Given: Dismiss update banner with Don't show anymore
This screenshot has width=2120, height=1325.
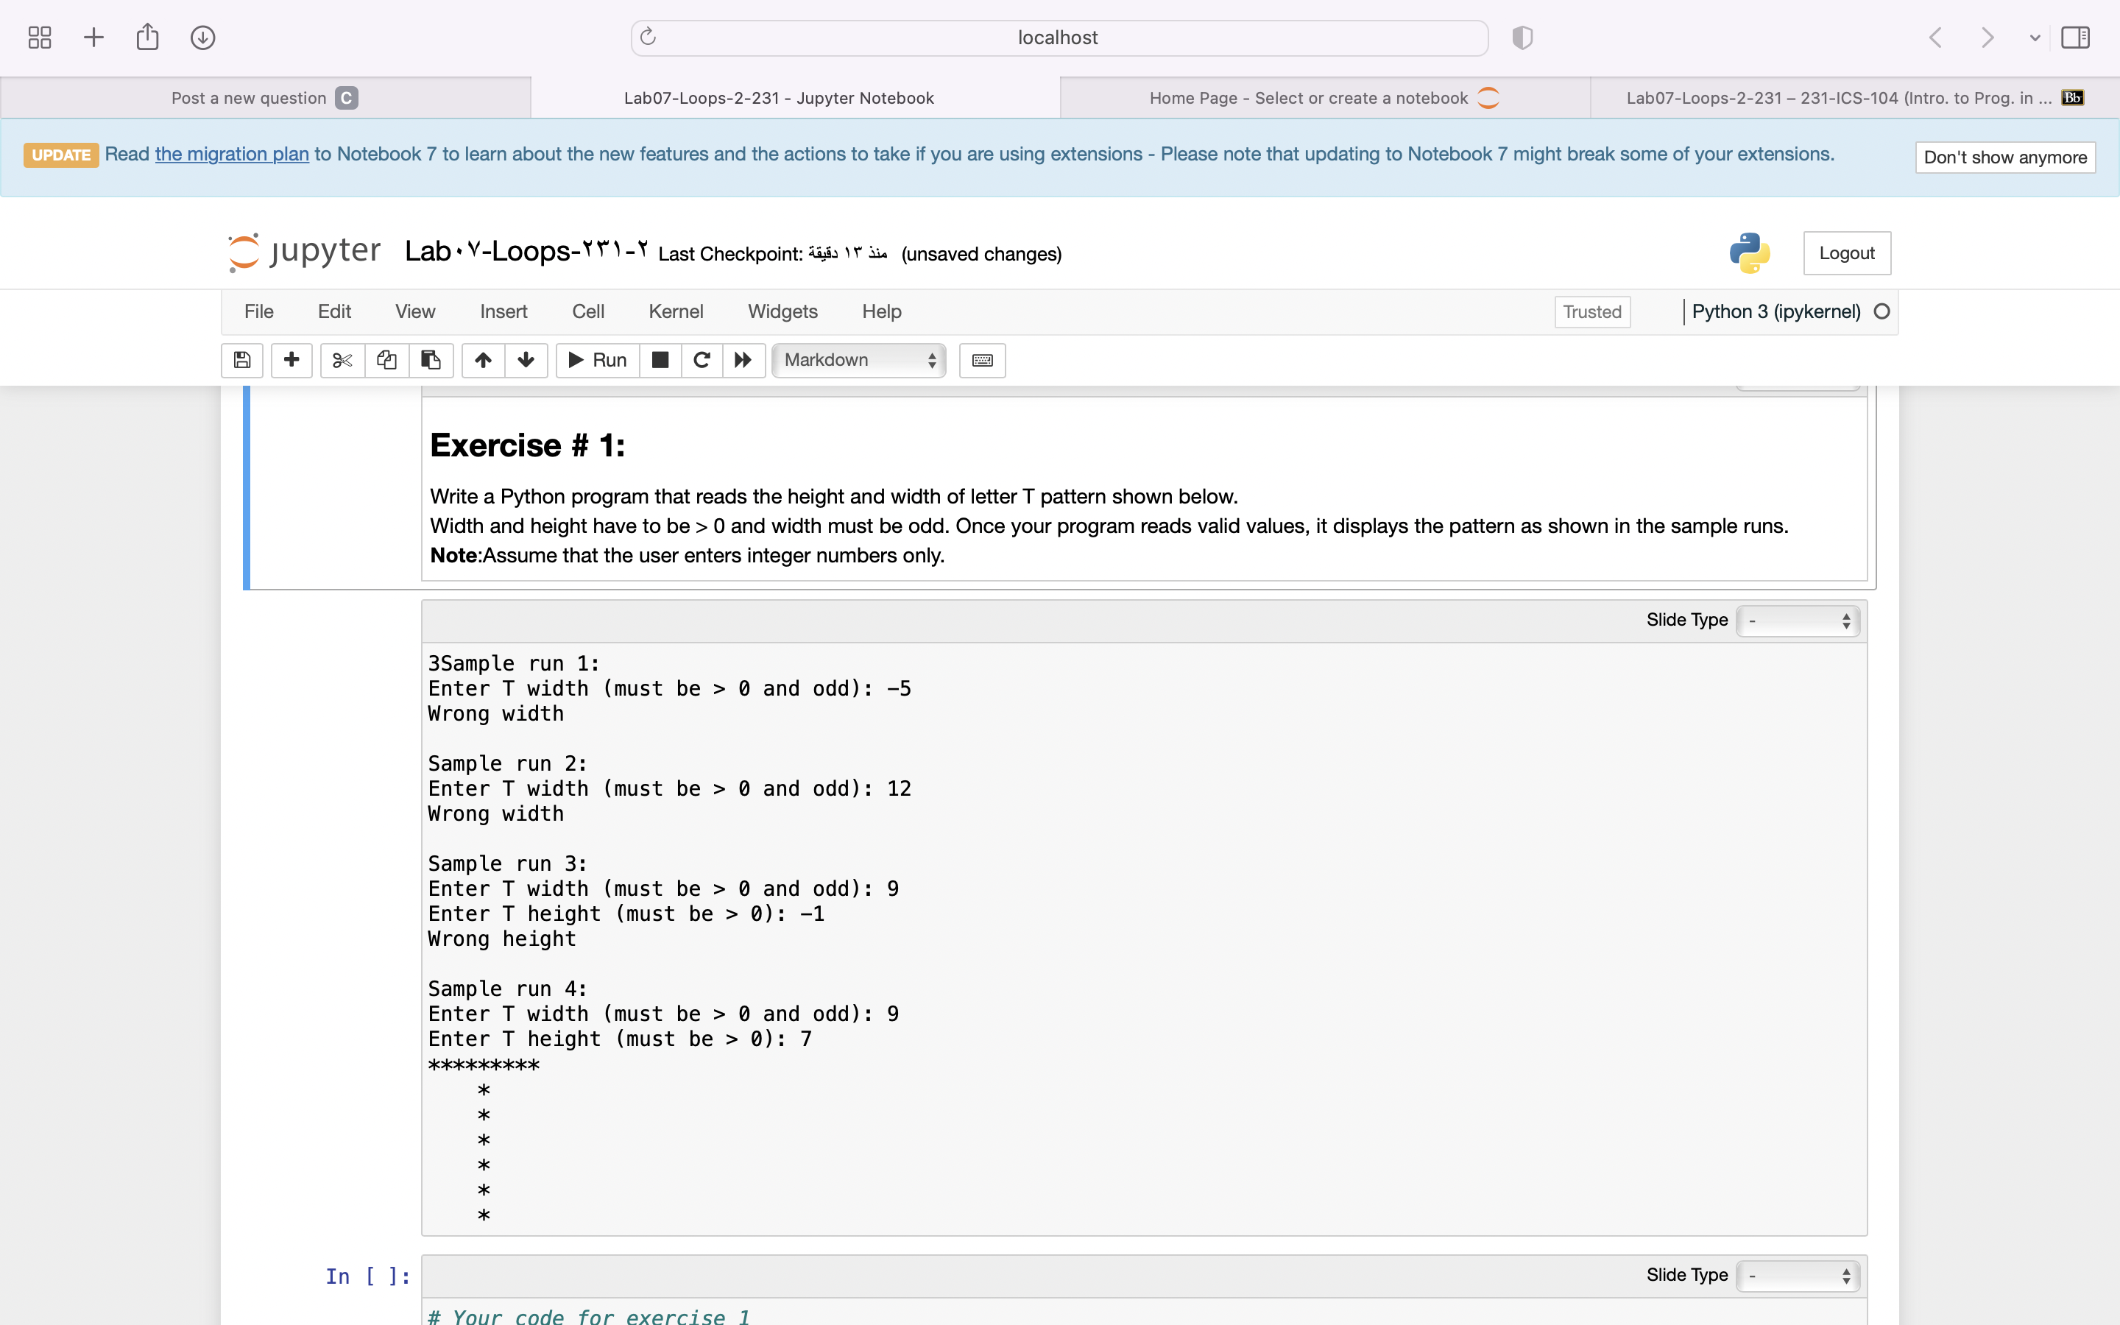Looking at the screenshot, I should tap(2004, 157).
